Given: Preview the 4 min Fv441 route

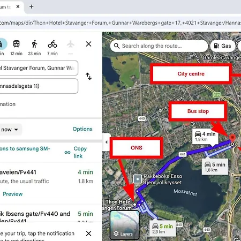Looking at the screenshot, I should [13, 194].
